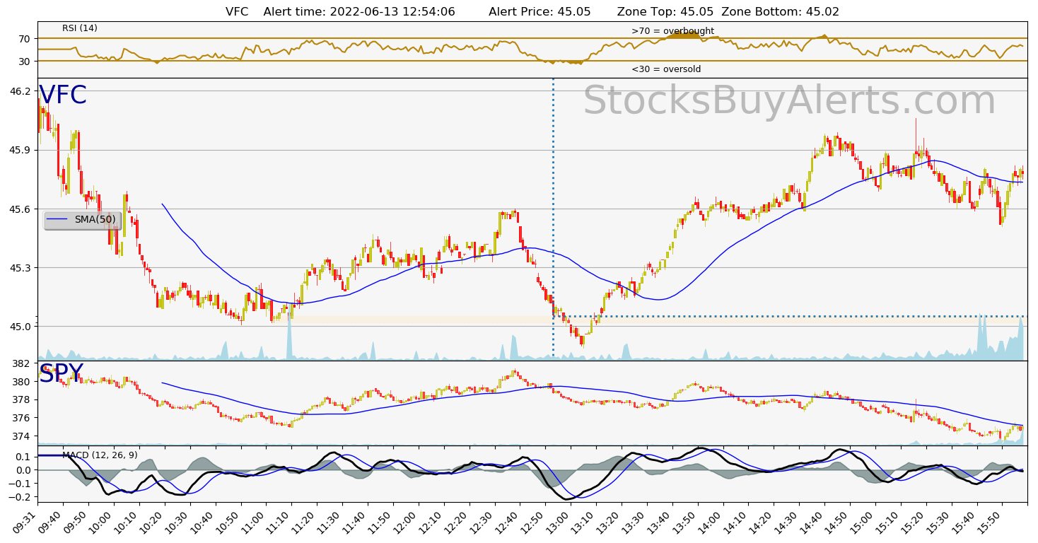Image resolution: width=1038 pixels, height=543 pixels.
Task: Click the 15:50 time axis label
Action: (989, 522)
